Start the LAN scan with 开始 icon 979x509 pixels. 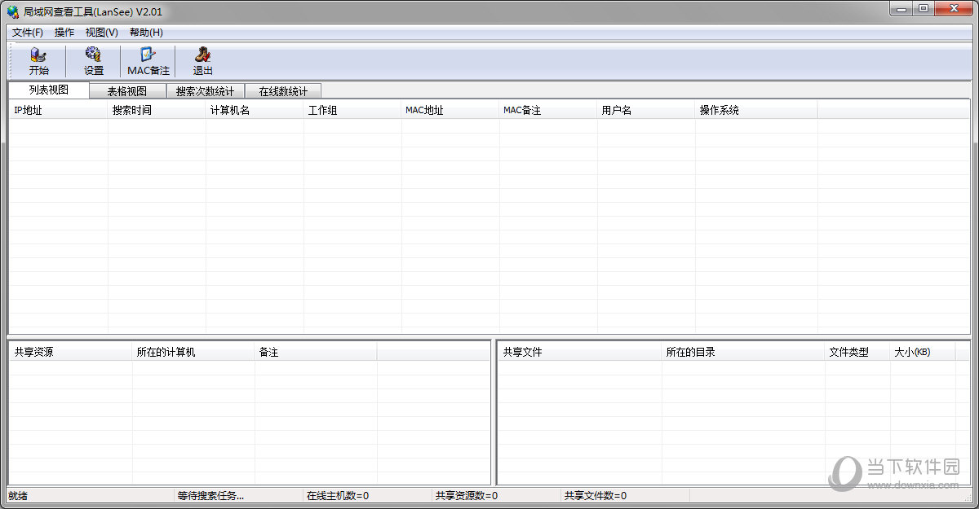(x=38, y=61)
